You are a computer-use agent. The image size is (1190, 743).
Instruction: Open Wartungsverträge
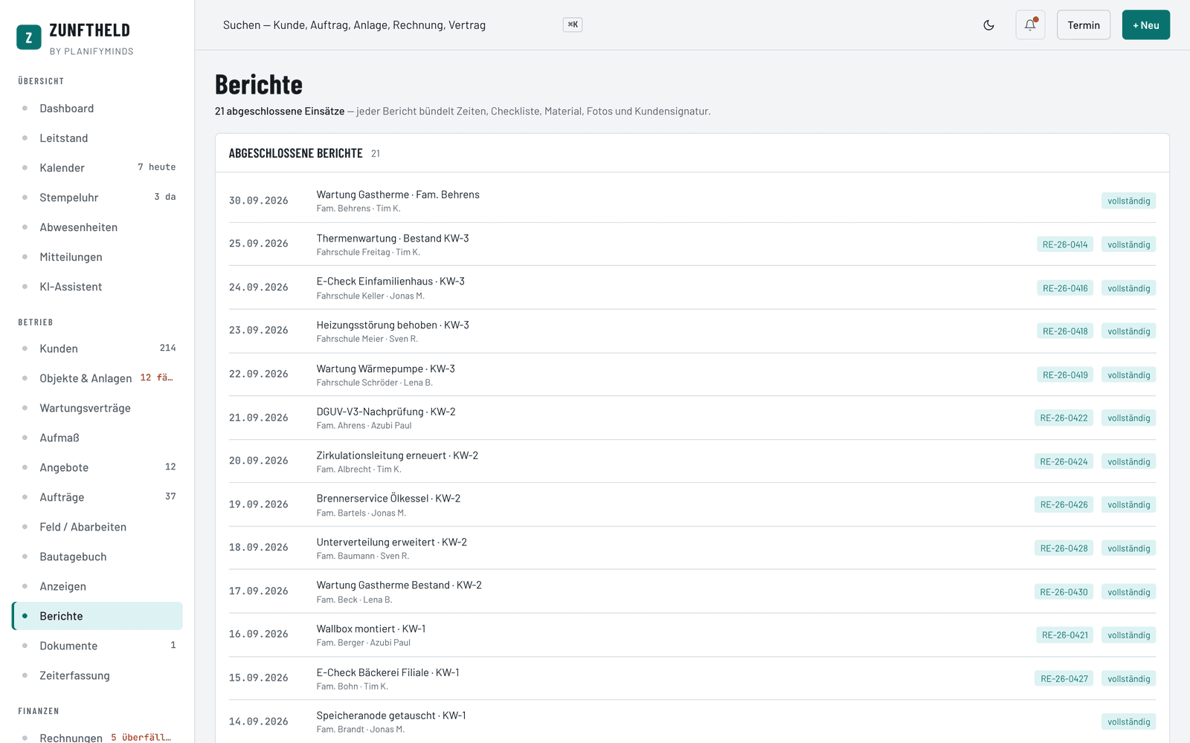97,408
